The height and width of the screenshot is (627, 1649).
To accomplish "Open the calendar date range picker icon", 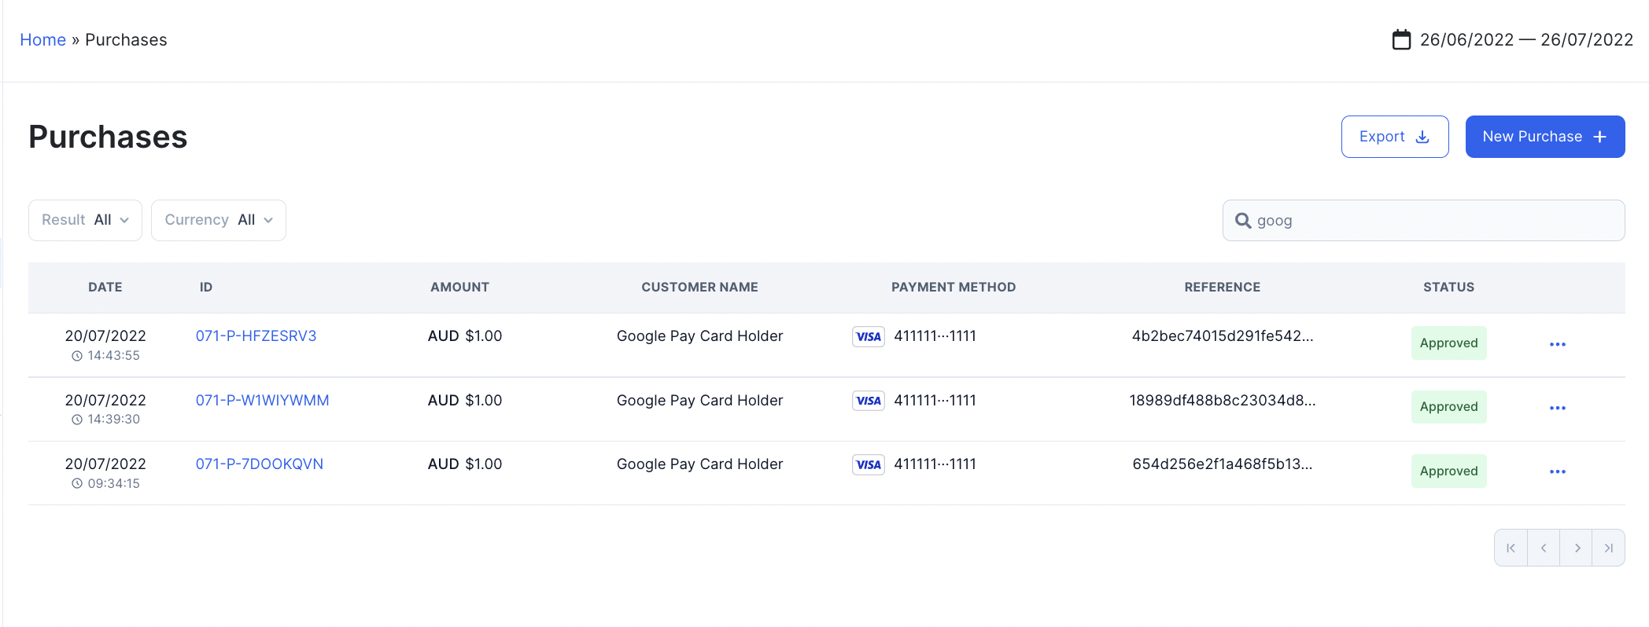I will [x=1401, y=40].
